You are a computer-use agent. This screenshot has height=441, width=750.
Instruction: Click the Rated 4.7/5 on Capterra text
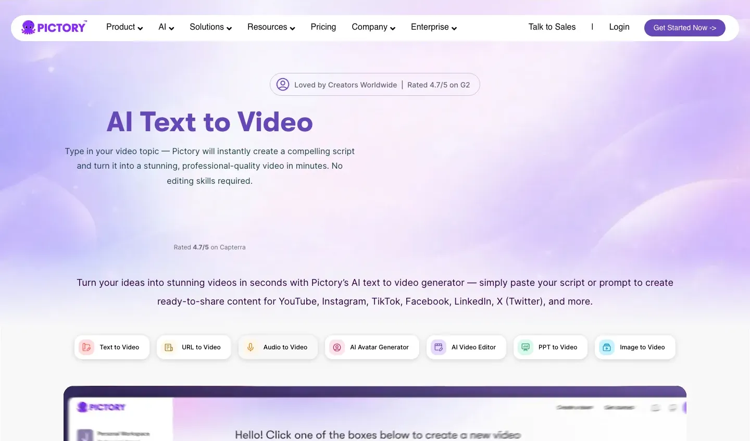(x=209, y=247)
